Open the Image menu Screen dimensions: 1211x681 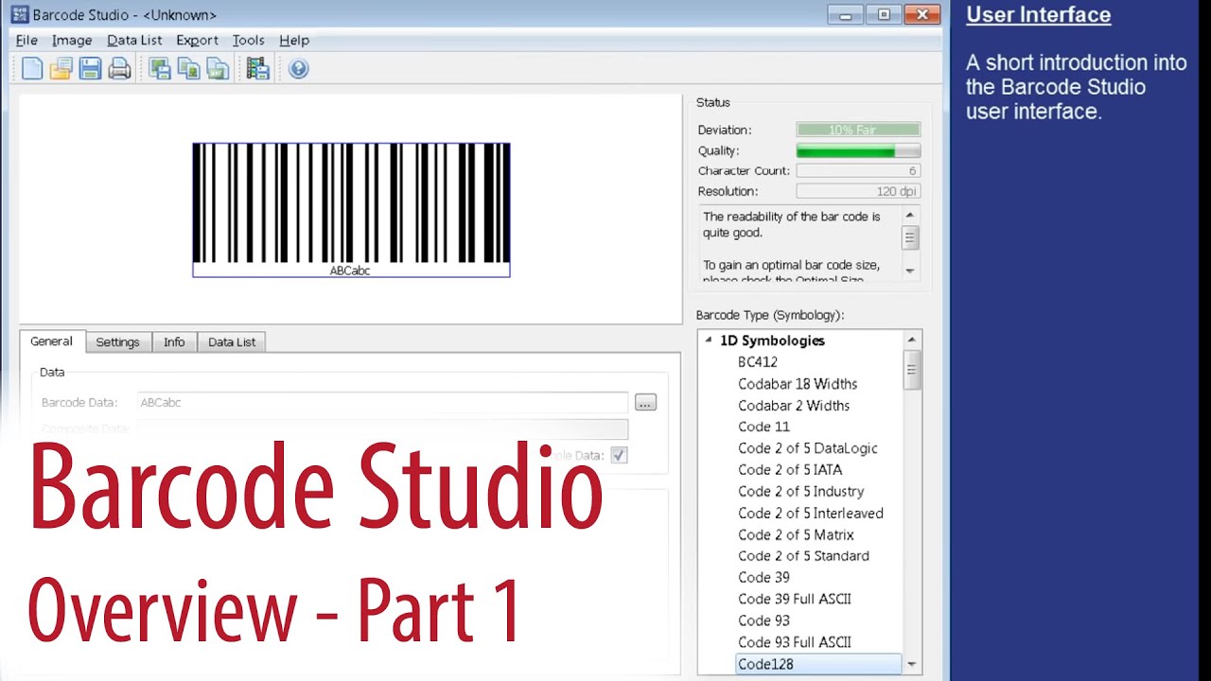(x=72, y=40)
